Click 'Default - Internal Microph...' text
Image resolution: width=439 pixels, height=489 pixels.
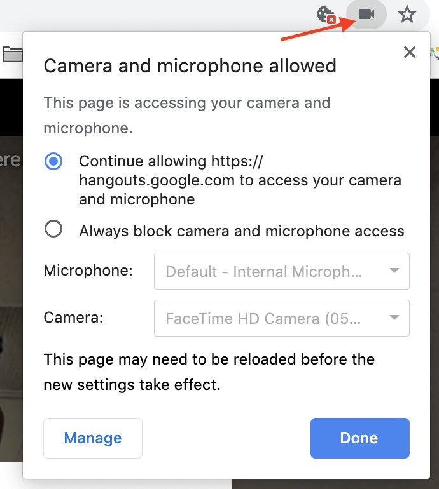[263, 272]
